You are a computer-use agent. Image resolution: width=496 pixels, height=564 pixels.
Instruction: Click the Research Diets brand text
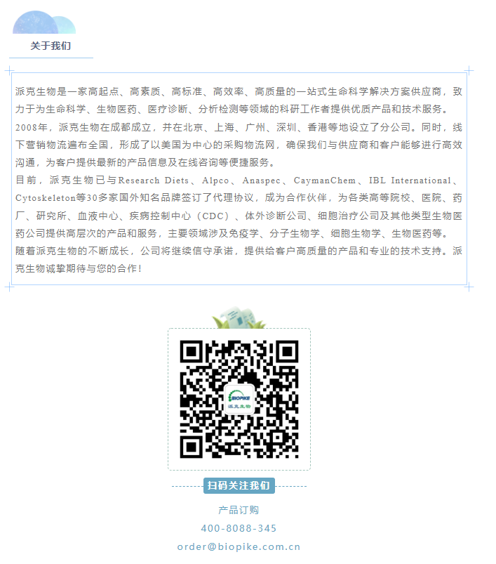pyautogui.click(x=154, y=181)
